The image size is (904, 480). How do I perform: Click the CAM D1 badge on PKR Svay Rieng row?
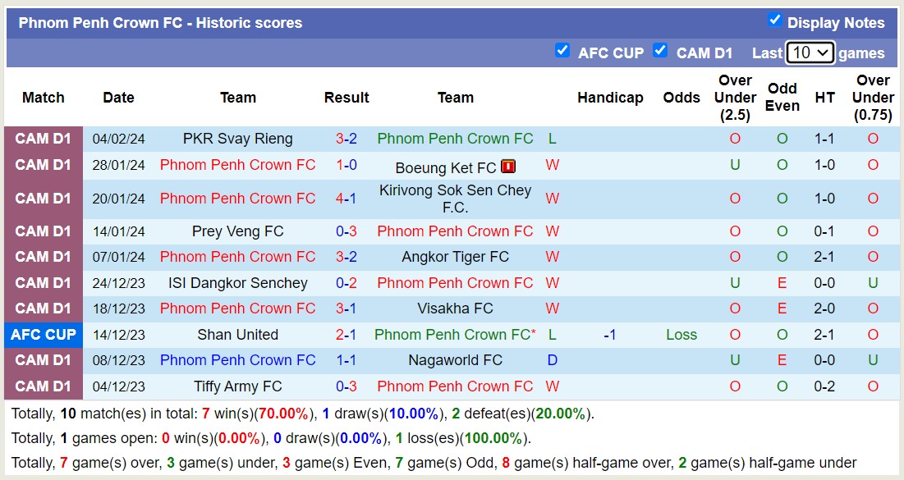click(x=44, y=138)
